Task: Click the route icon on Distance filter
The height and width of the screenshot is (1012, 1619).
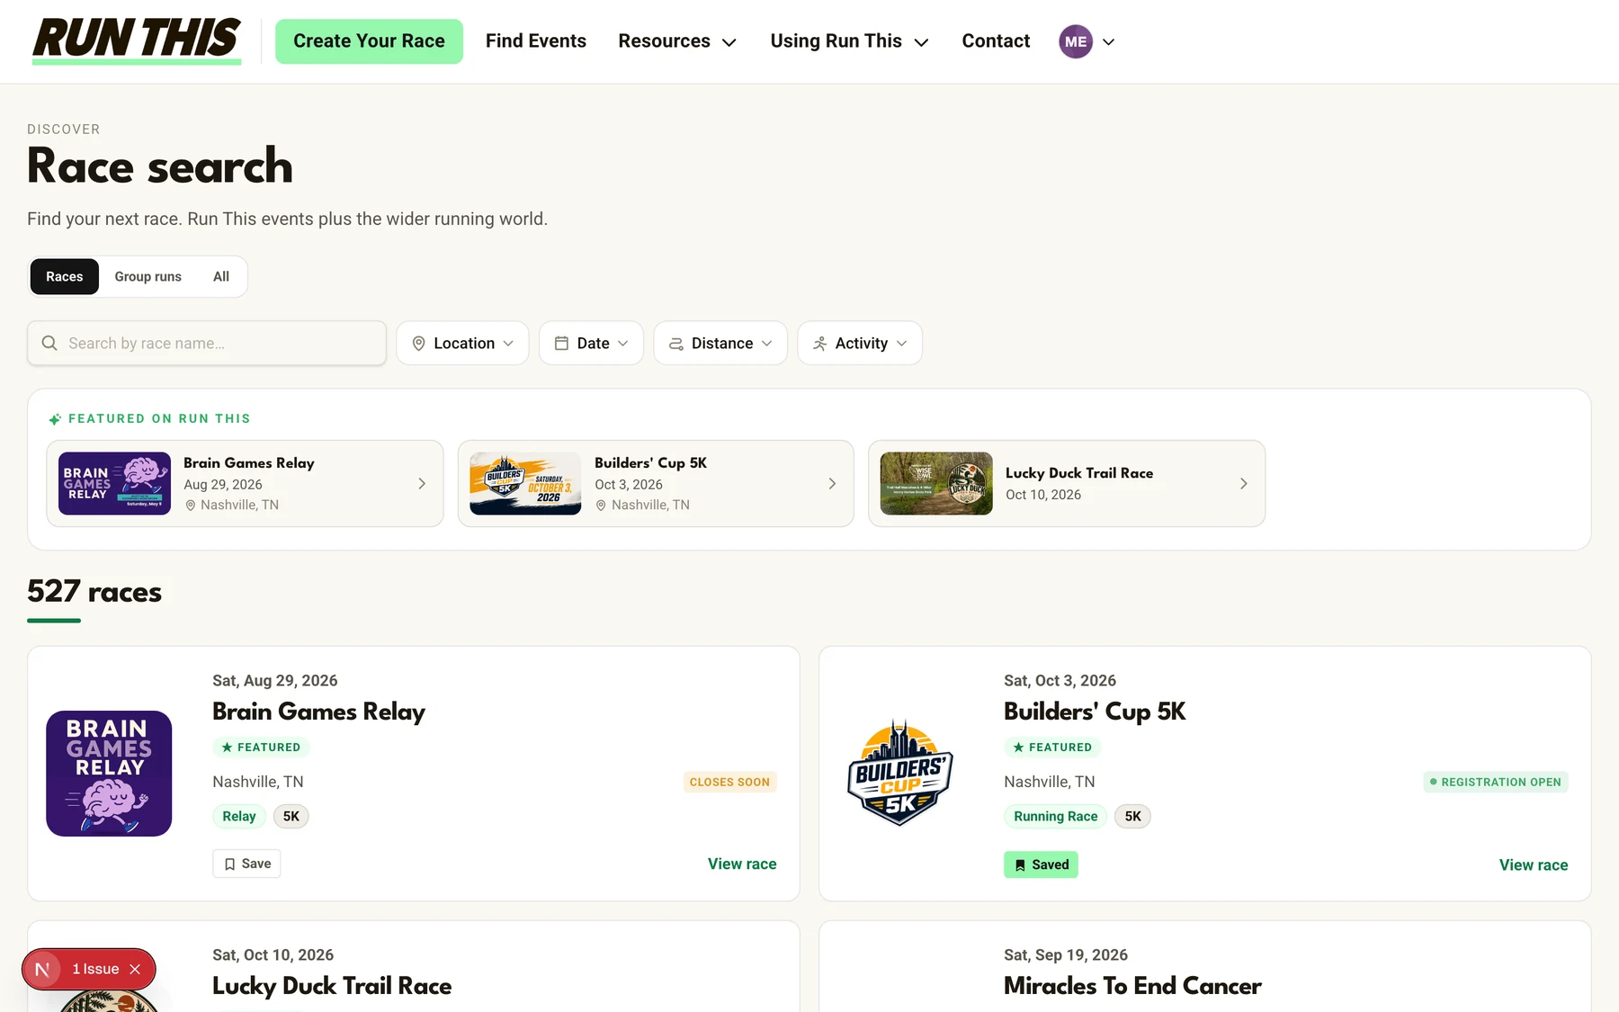Action: (x=676, y=344)
